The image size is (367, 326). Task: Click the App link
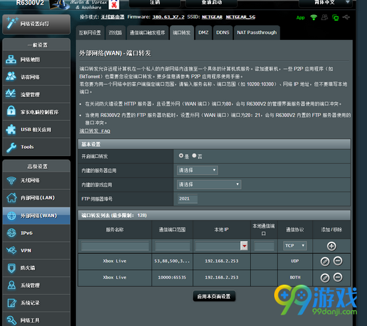click(x=300, y=18)
